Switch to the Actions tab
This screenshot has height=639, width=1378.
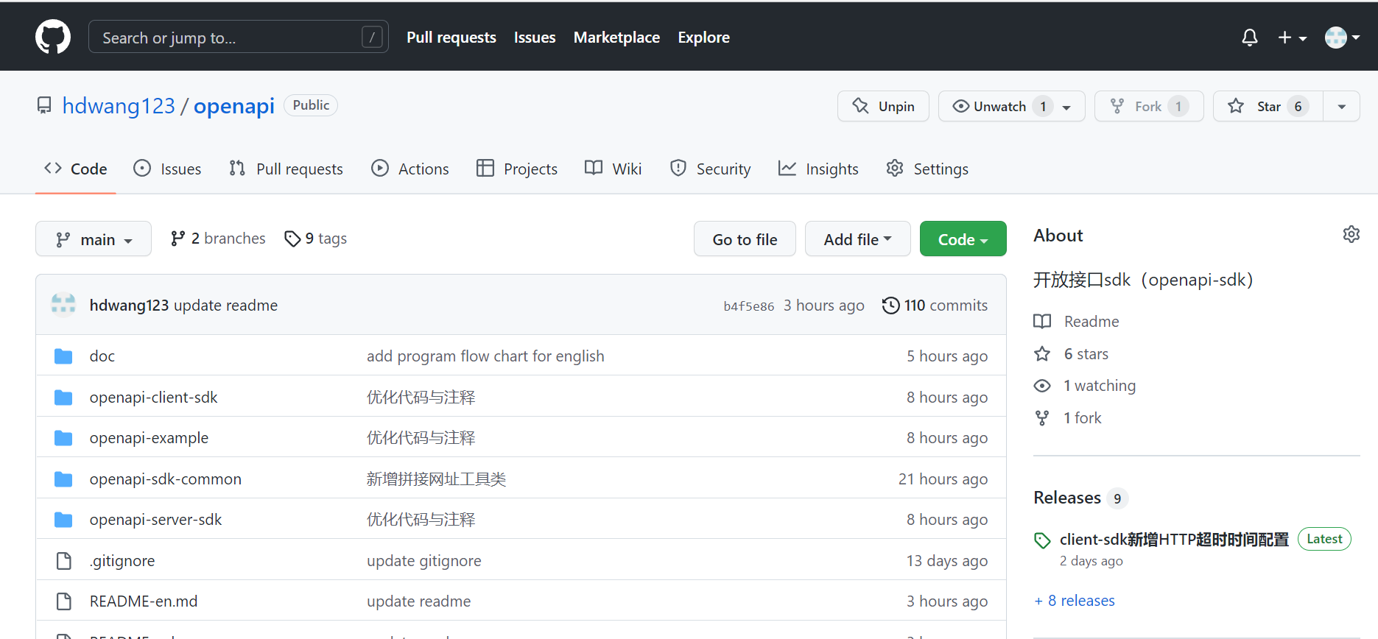pyautogui.click(x=410, y=169)
